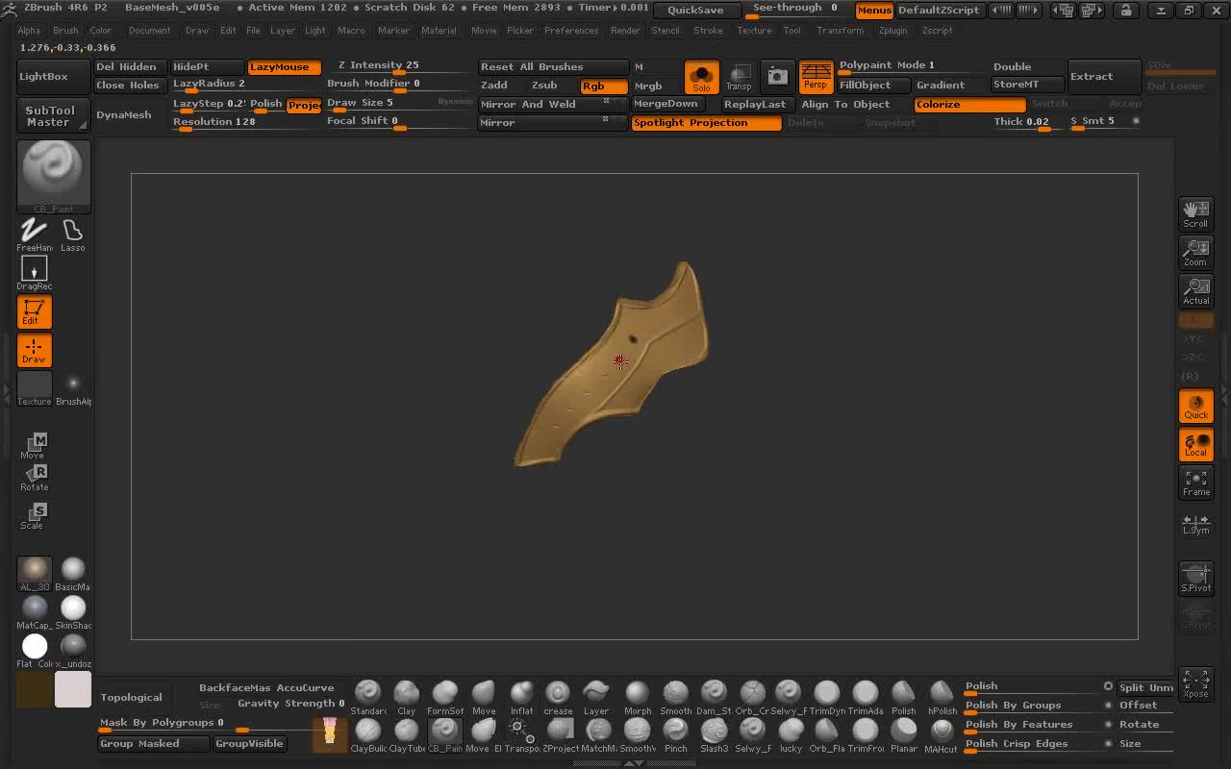This screenshot has width=1231, height=769.
Task: Toggle LazyMouse on or off
Action: click(284, 67)
